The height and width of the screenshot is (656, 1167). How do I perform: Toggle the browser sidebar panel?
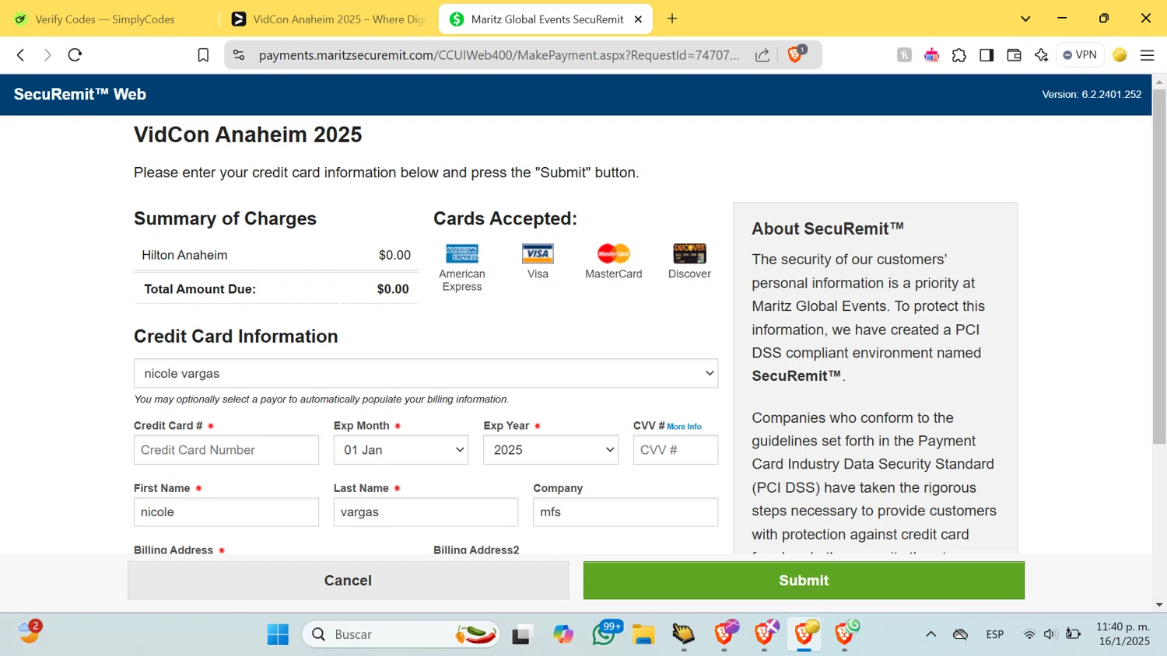(x=987, y=55)
